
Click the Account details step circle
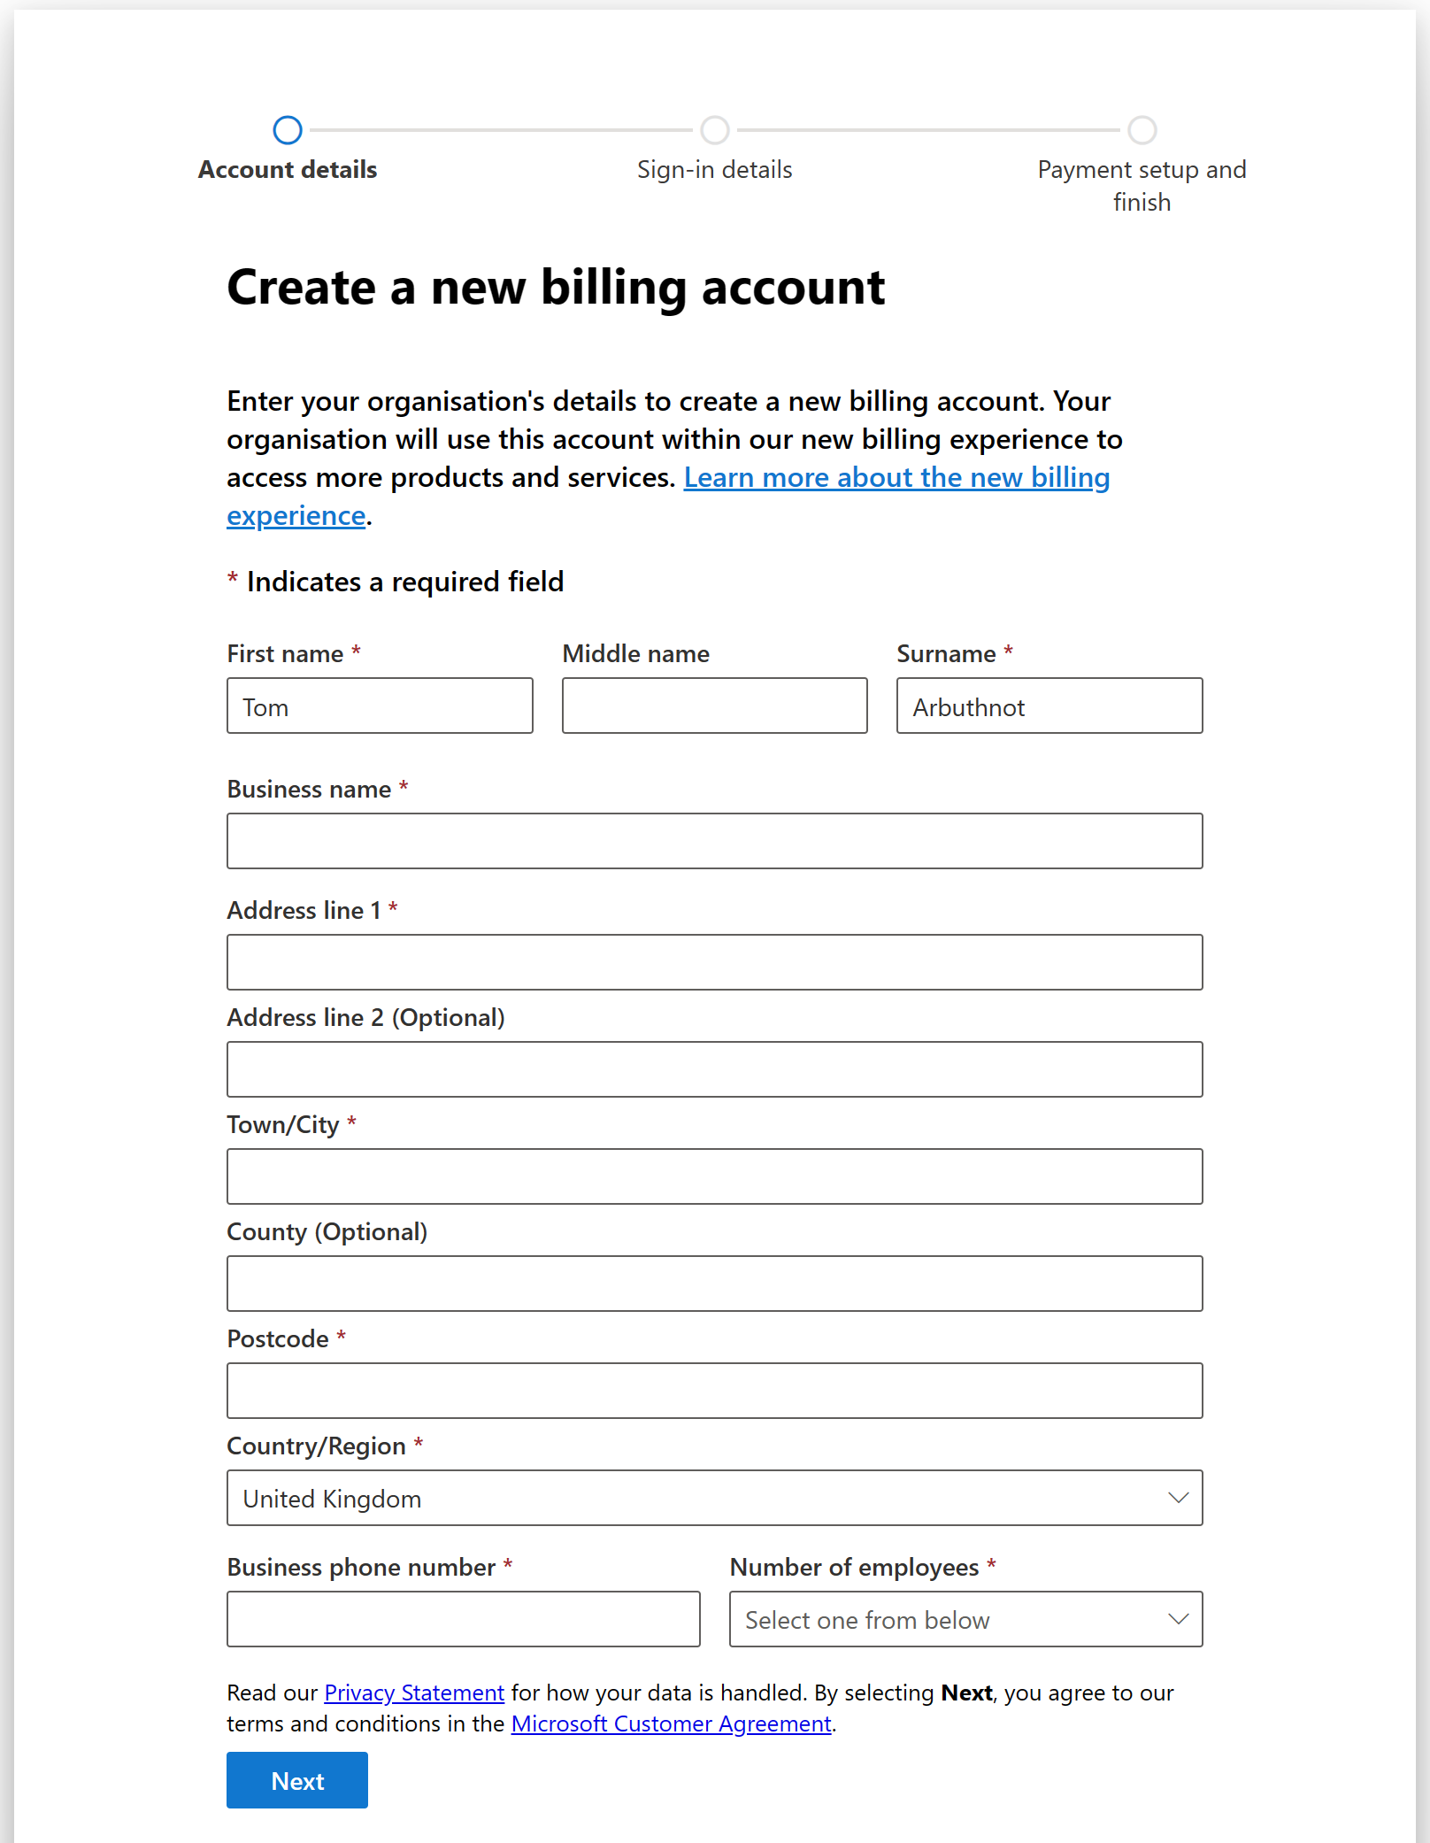click(x=288, y=130)
